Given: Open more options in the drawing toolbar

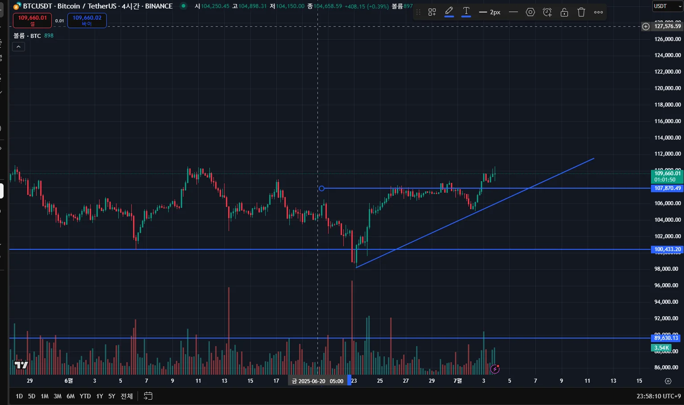Looking at the screenshot, I should [x=599, y=12].
